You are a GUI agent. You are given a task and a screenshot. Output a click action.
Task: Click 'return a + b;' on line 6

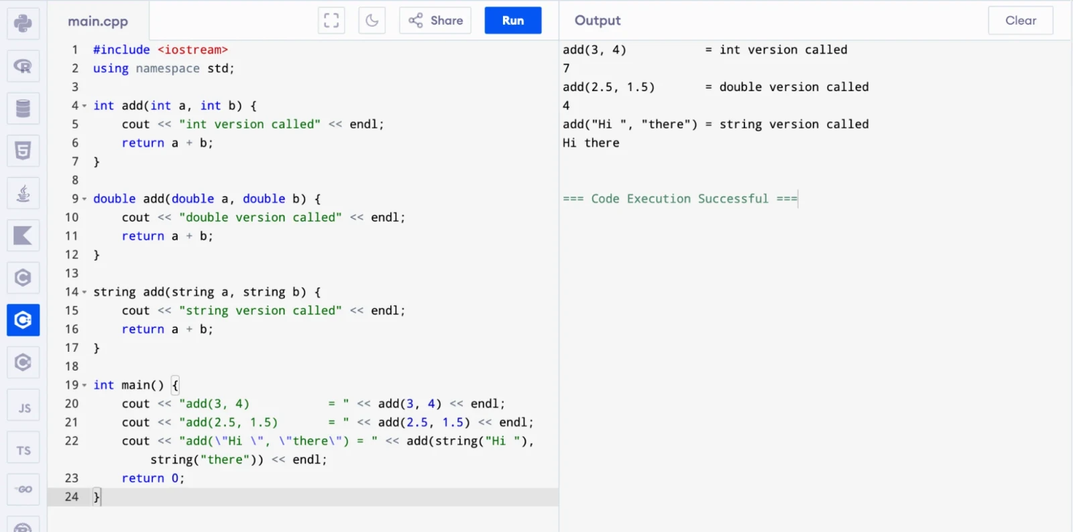(167, 143)
